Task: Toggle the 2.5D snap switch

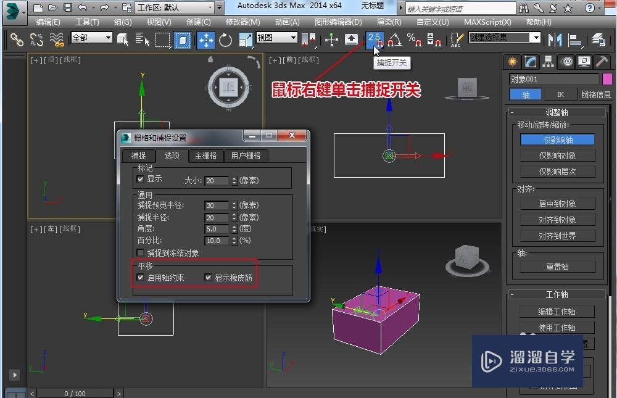Action: tap(375, 39)
